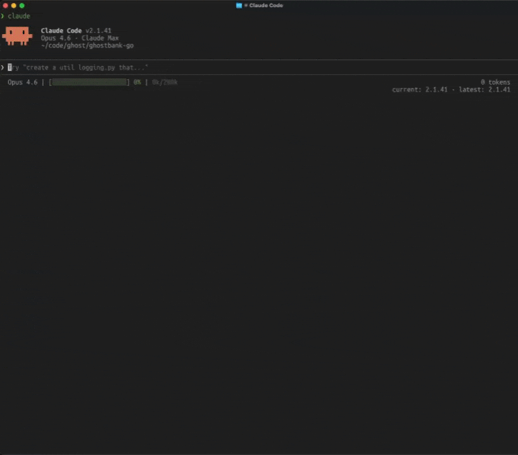Click the "0k/200k" context counter

(x=165, y=82)
